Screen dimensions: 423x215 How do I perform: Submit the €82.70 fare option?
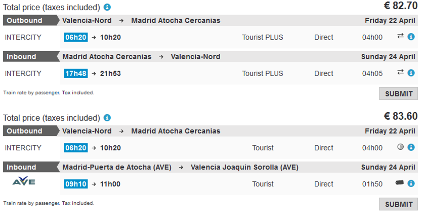pos(398,94)
